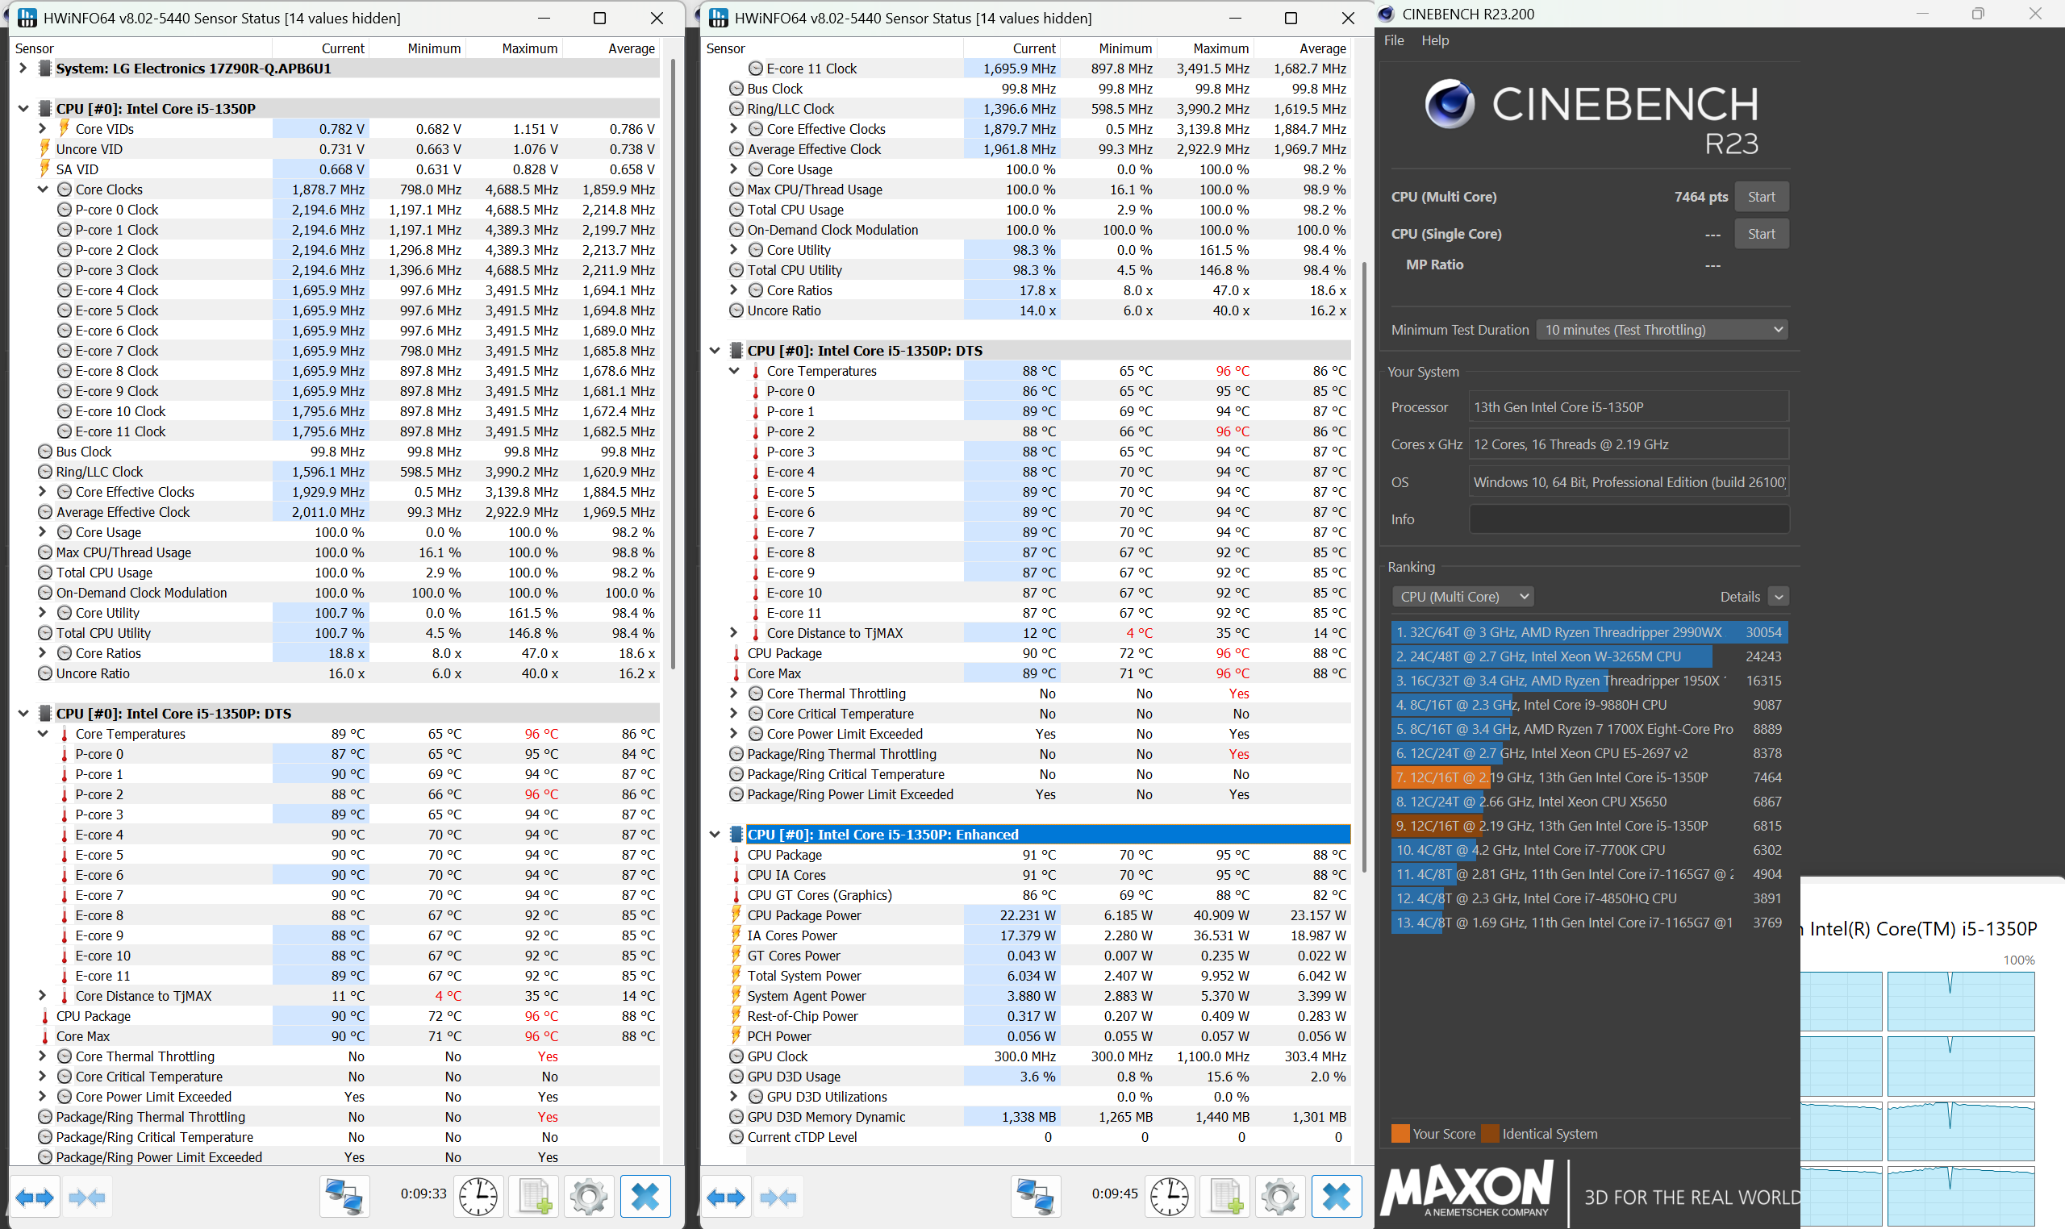Click the CPU Package Power lightning icon in right window
This screenshot has width=2065, height=1229.
[x=736, y=915]
